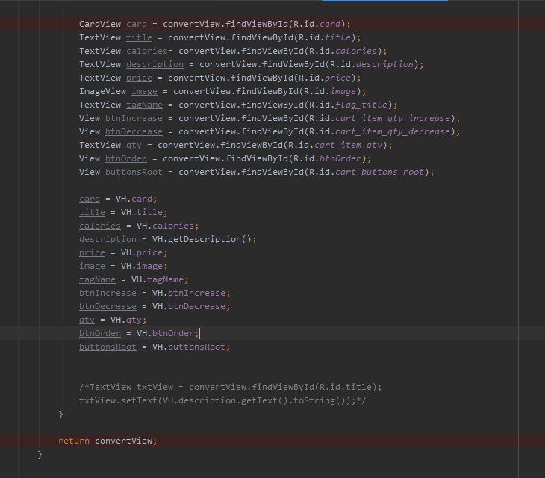The height and width of the screenshot is (478, 545).
Task: Click the "cart_buttons_root" resource id
Action: [379, 172]
